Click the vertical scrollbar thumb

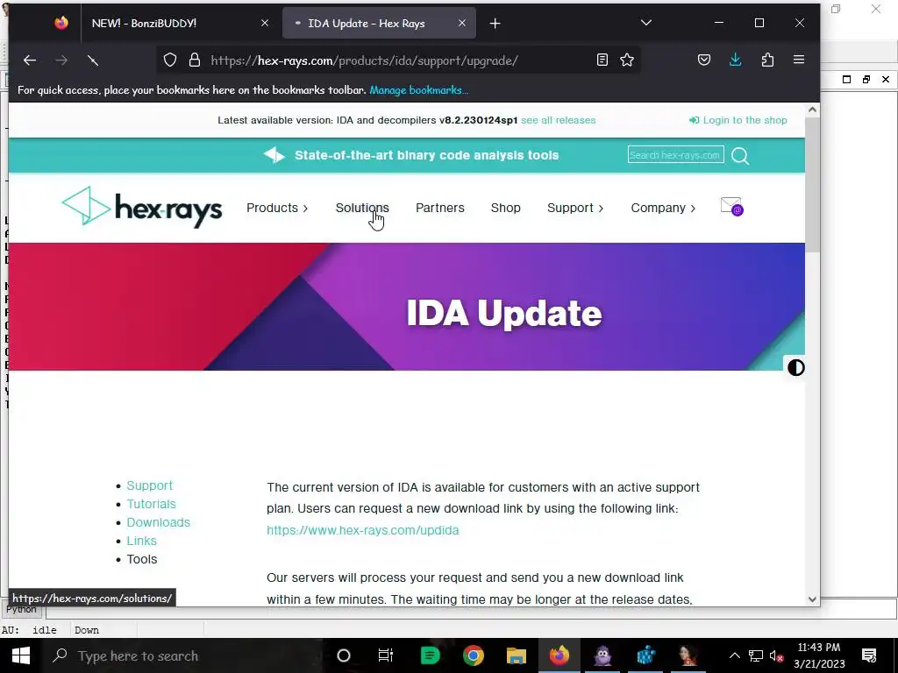pos(812,184)
